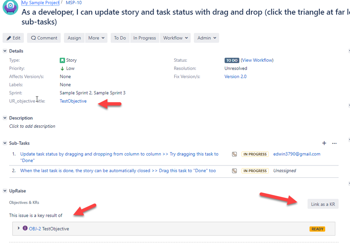Expand the OBJ-2 TestObjective row

[19, 228]
